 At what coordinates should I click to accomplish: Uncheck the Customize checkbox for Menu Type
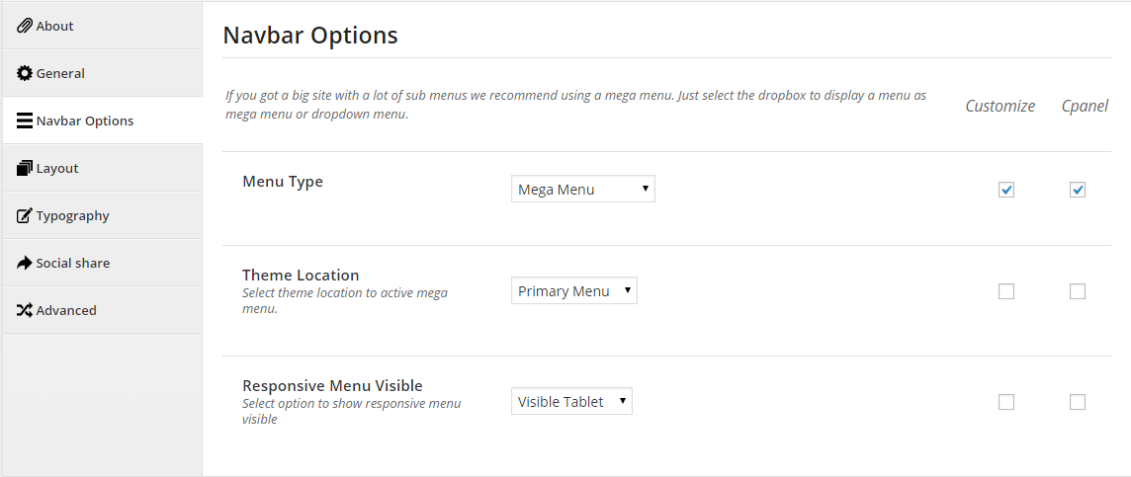tap(1006, 190)
